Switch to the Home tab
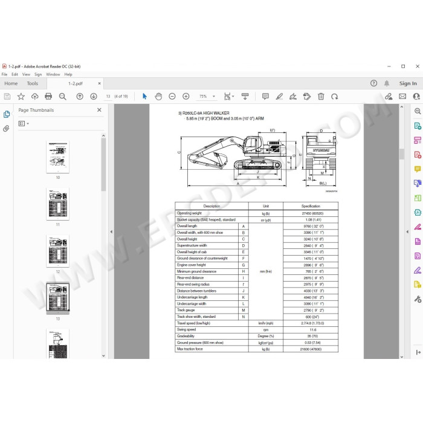The width and height of the screenshot is (423, 423). click(x=11, y=83)
